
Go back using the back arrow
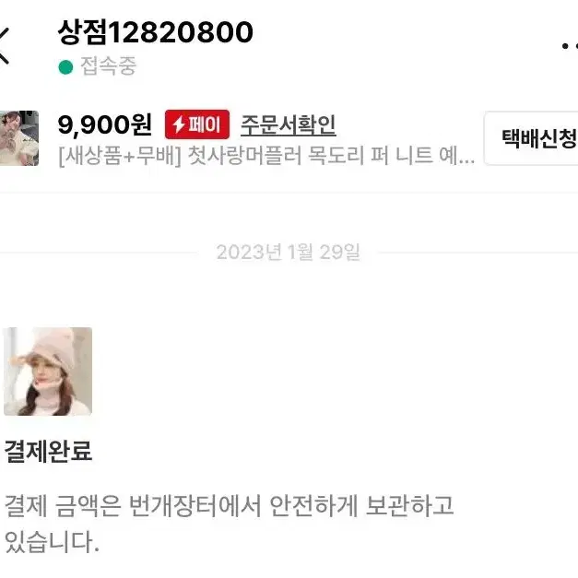pos(4,46)
